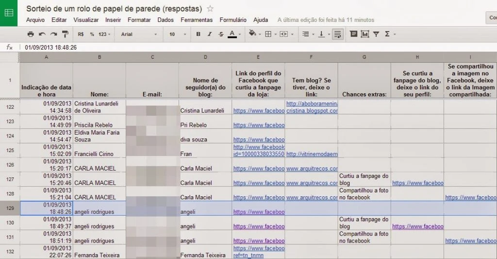Star the spreadsheet title
The height and width of the screenshot is (259, 497).
click(210, 9)
